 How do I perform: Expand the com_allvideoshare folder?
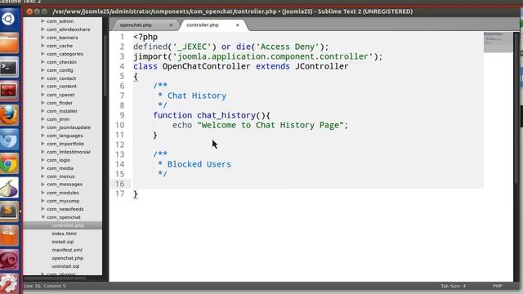42,29
